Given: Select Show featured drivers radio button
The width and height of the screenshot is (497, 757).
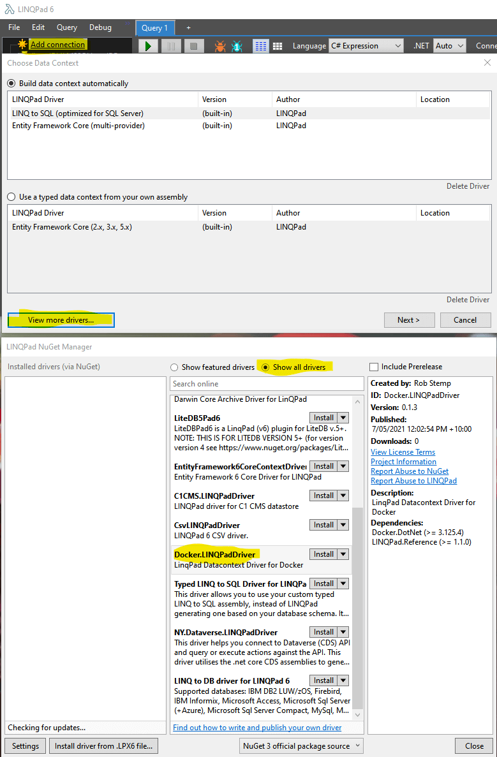Looking at the screenshot, I should [x=174, y=367].
